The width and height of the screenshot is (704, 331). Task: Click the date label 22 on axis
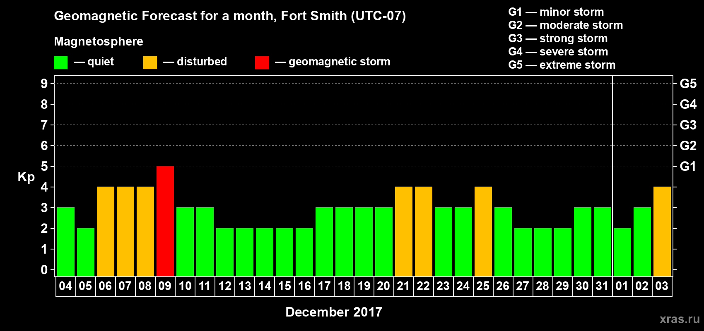tap(423, 286)
